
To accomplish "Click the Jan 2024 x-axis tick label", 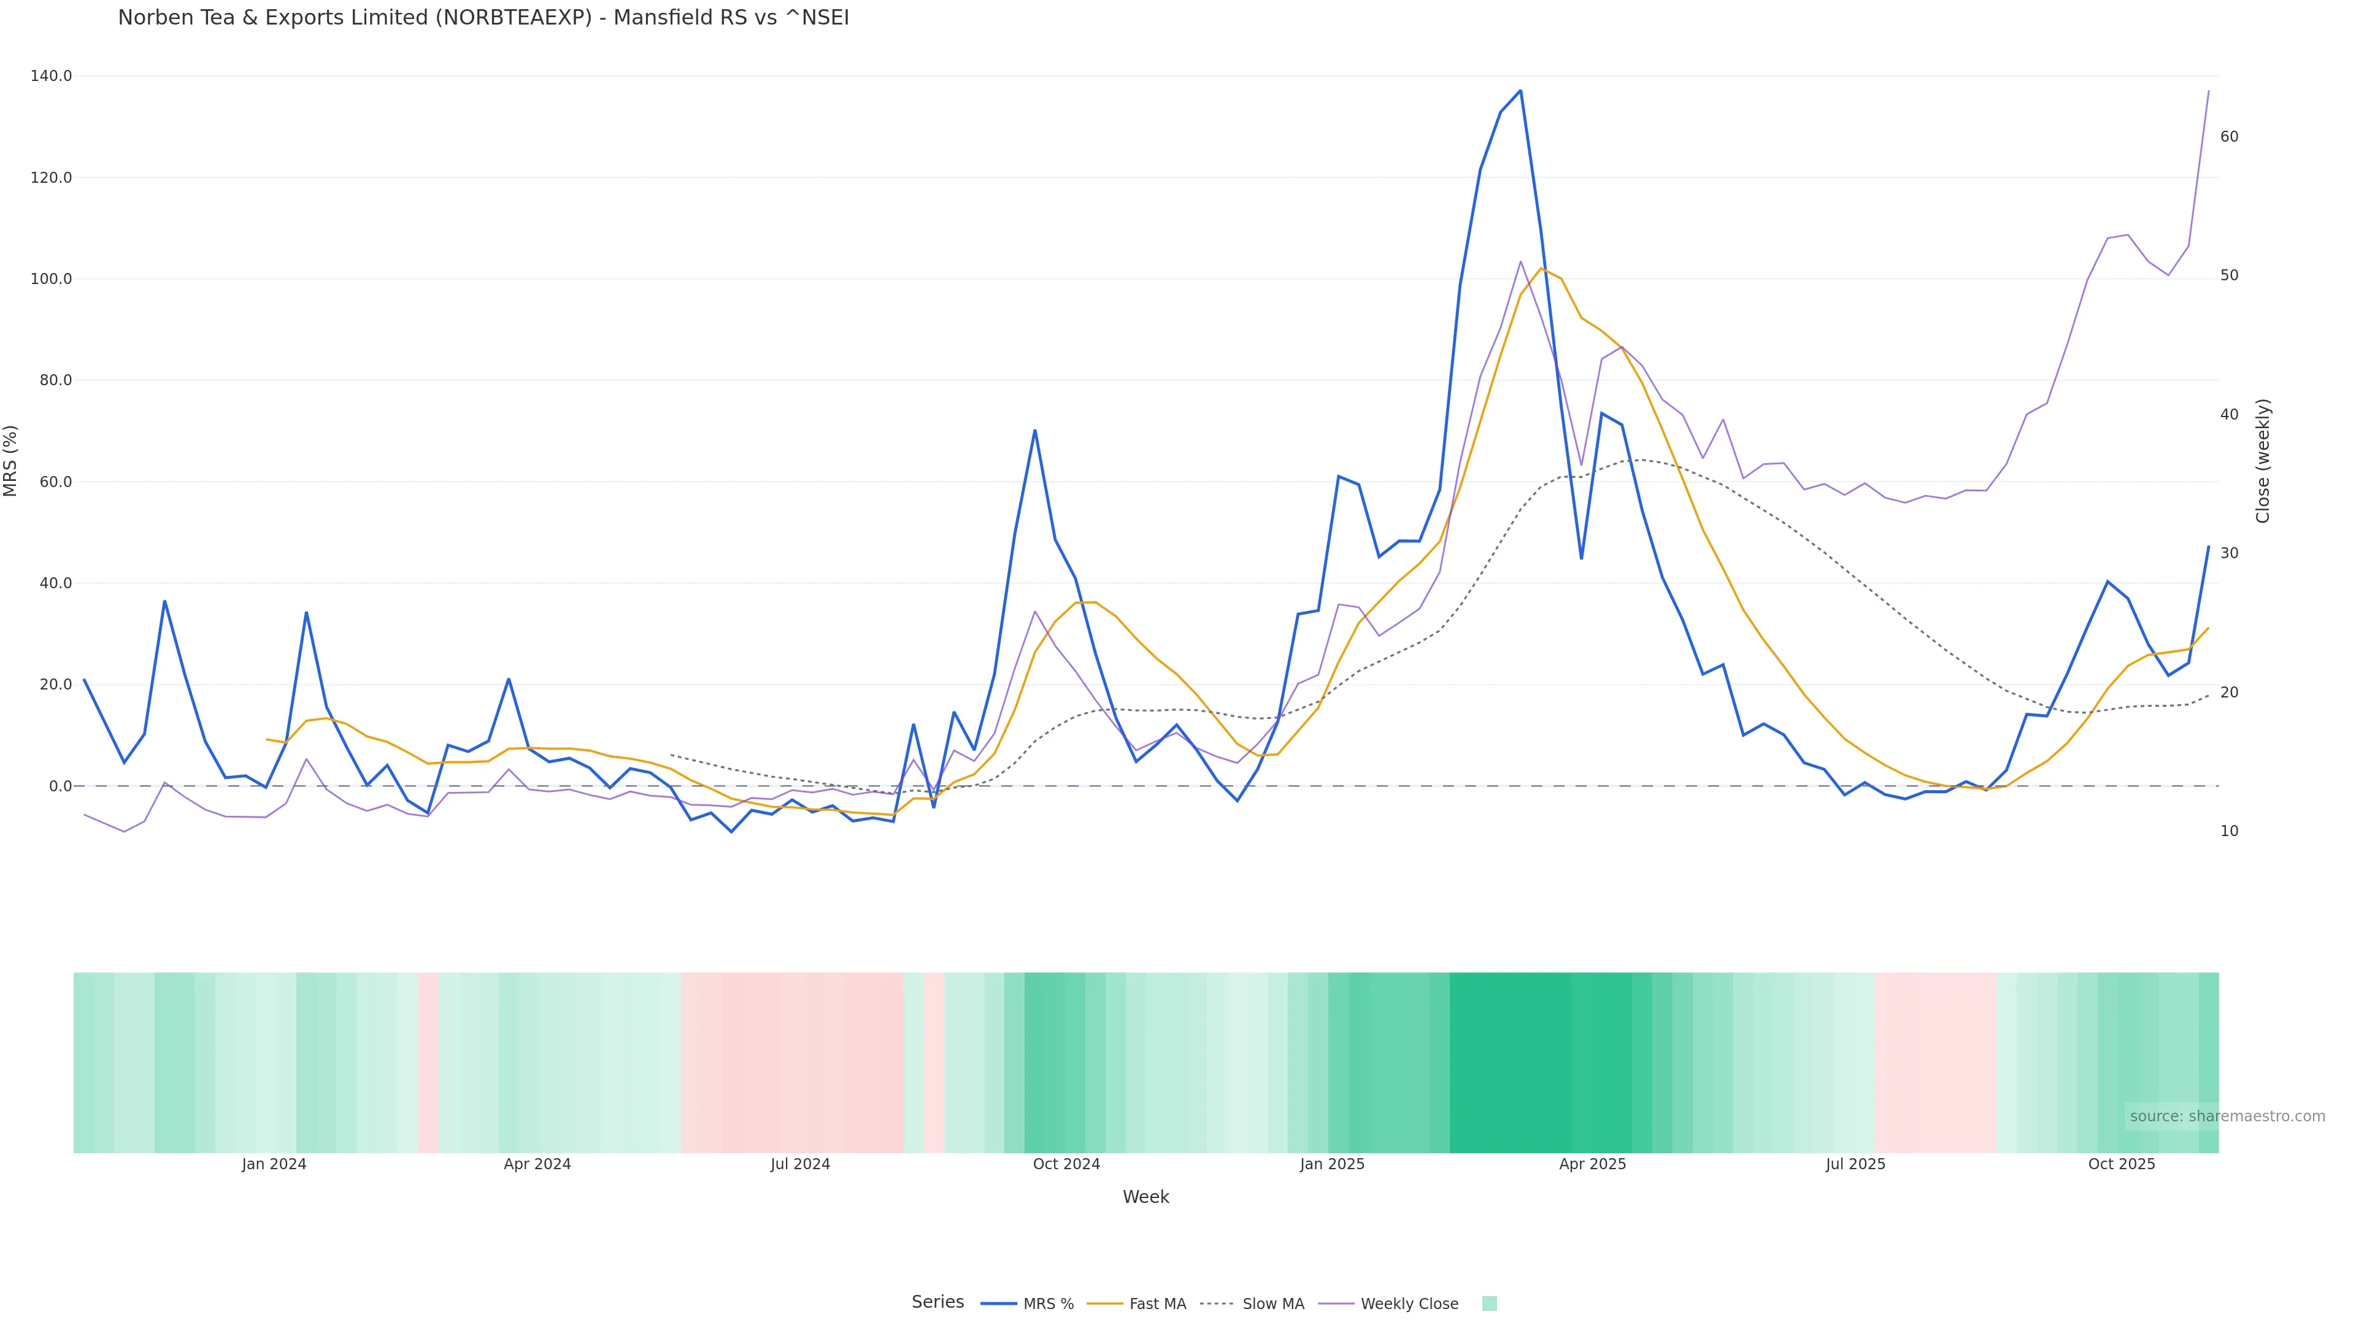I will pyautogui.click(x=274, y=1165).
